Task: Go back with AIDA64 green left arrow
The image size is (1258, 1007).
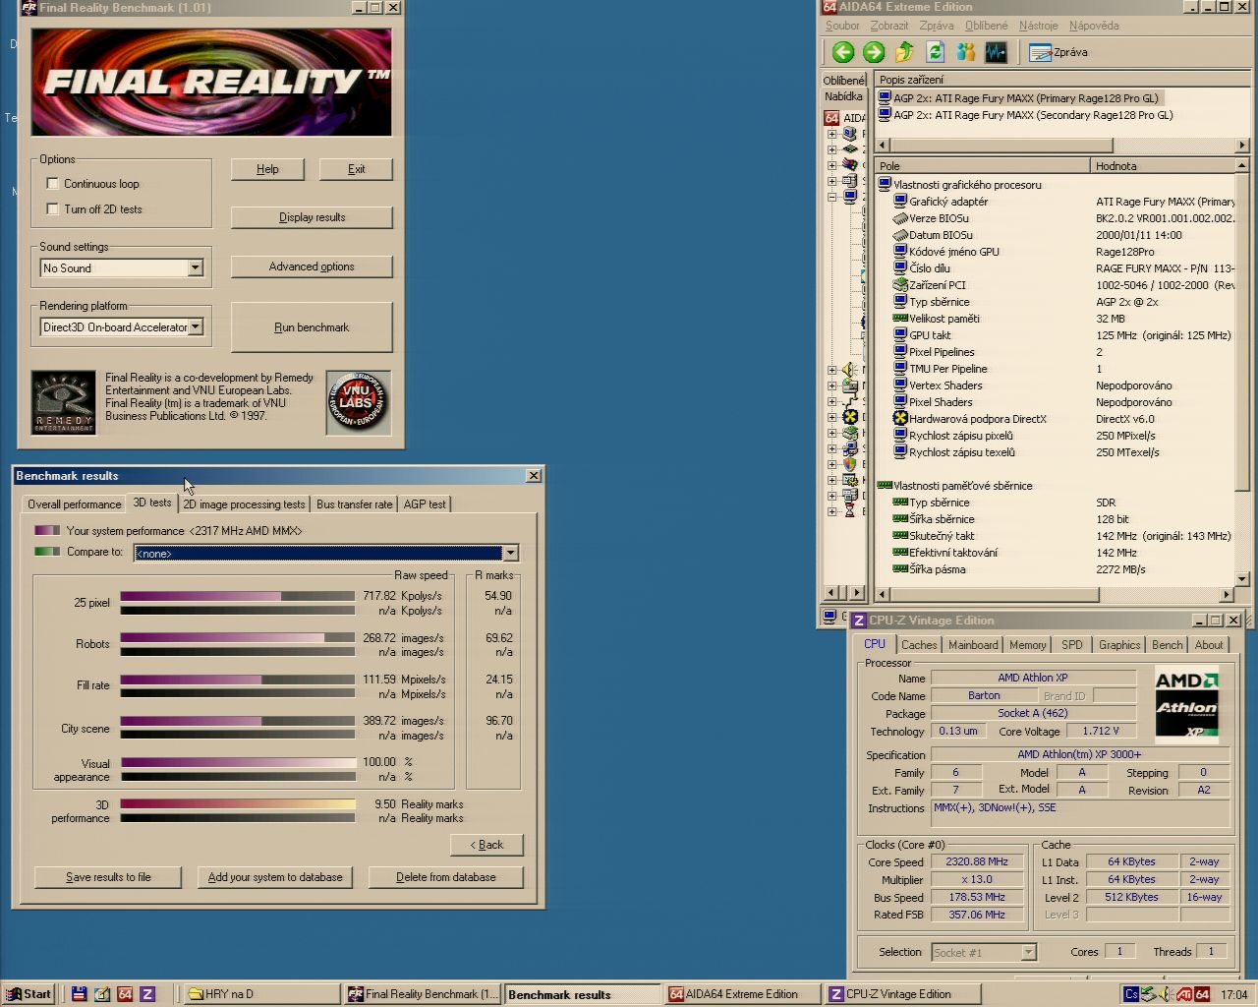Action: click(843, 52)
